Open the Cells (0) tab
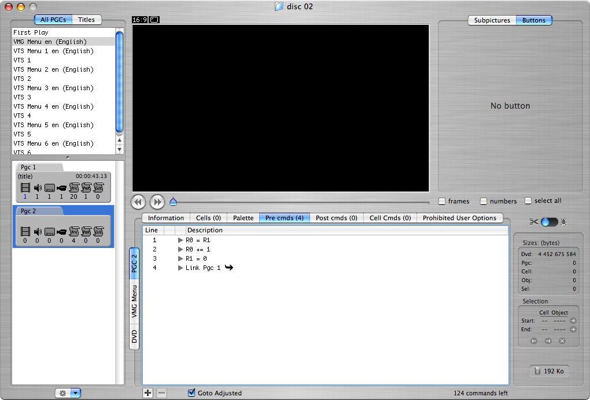Image resolution: width=590 pixels, height=400 pixels. [208, 218]
